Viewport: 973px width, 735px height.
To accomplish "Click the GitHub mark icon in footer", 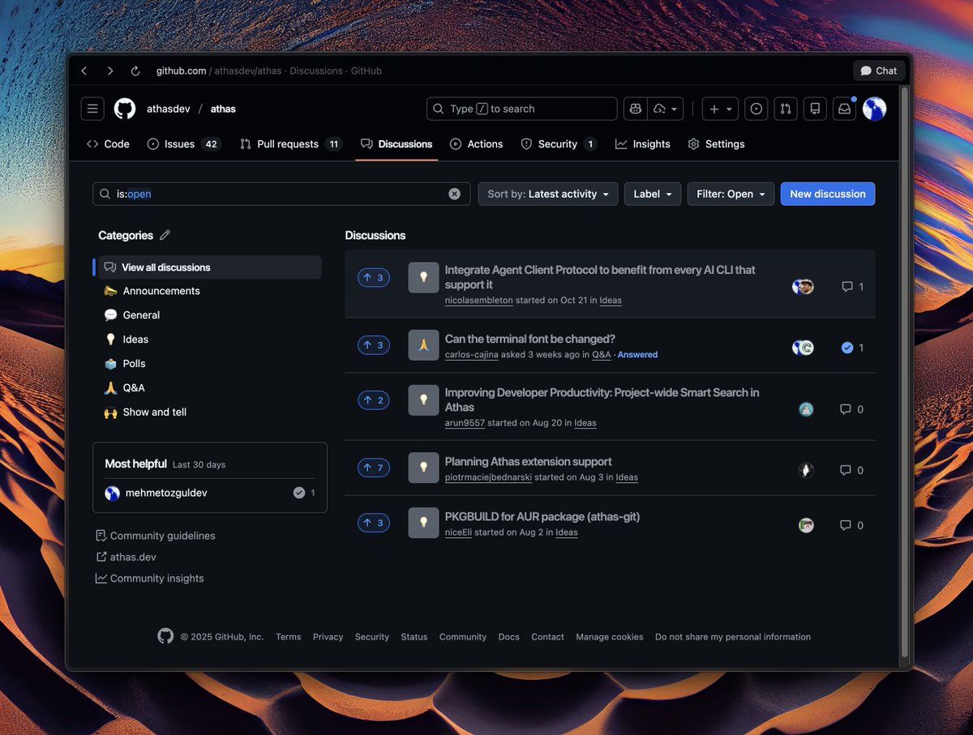I will [165, 636].
